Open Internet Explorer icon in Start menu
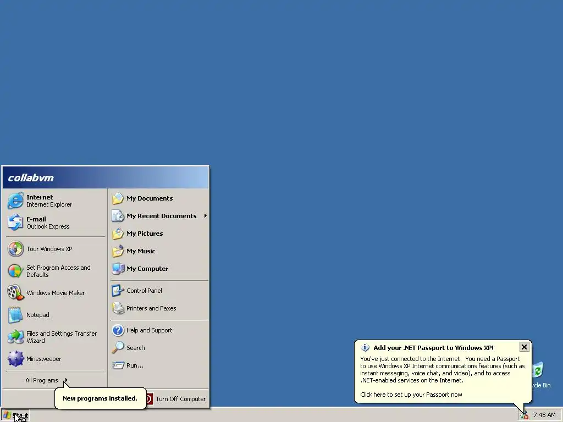This screenshot has width=563, height=422. pyautogui.click(x=15, y=201)
